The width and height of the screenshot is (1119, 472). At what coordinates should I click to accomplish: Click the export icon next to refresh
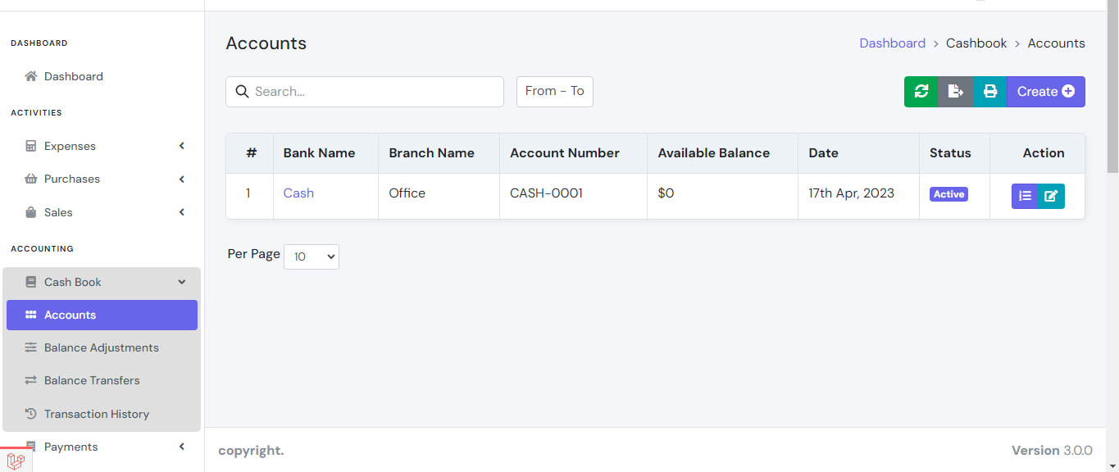tap(955, 91)
